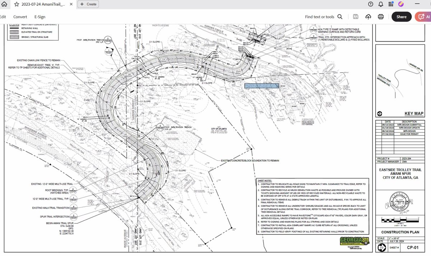431x256 pixels.
Task: Open the Edit menu
Action: pos(3,17)
